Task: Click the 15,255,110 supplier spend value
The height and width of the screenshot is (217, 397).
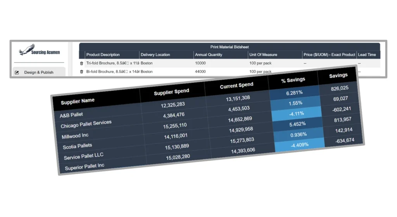Action: [x=175, y=125]
